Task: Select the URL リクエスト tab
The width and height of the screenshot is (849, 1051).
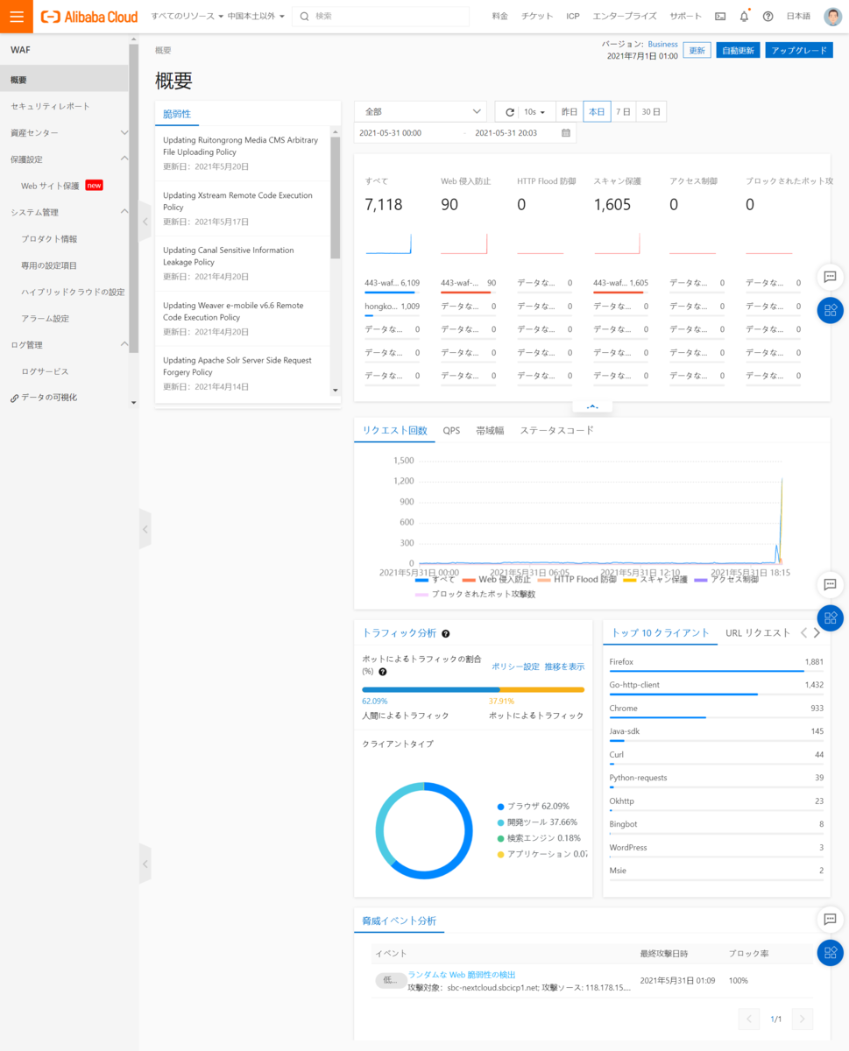Action: pyautogui.click(x=758, y=632)
